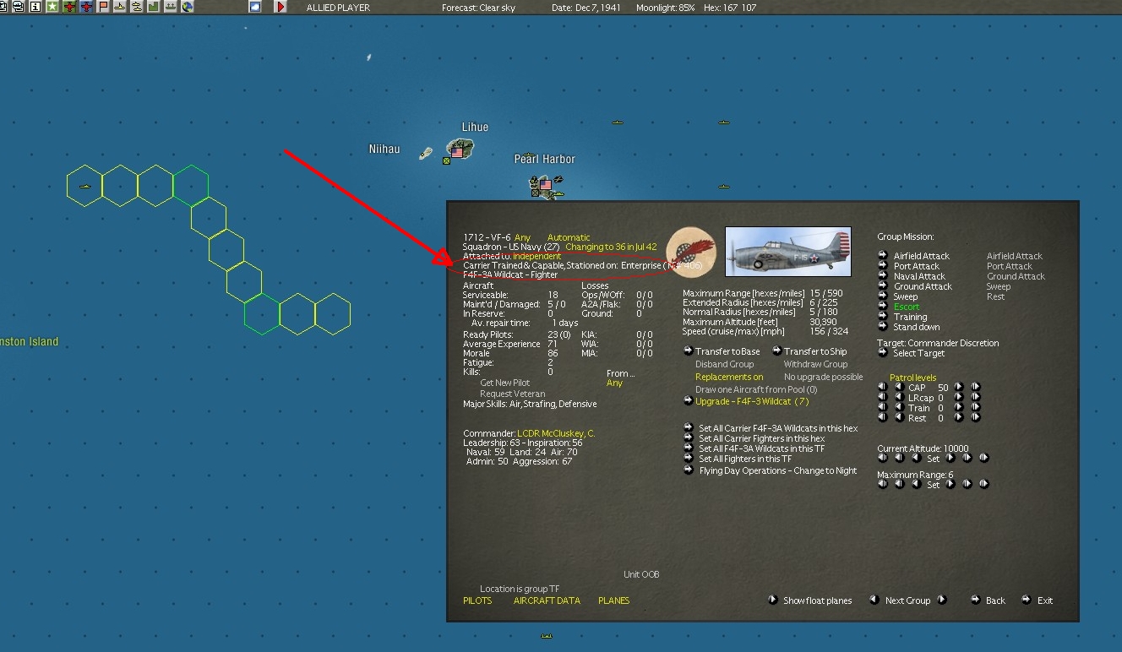Click the globe toolbar icon
1122x652 pixels.
tap(188, 7)
